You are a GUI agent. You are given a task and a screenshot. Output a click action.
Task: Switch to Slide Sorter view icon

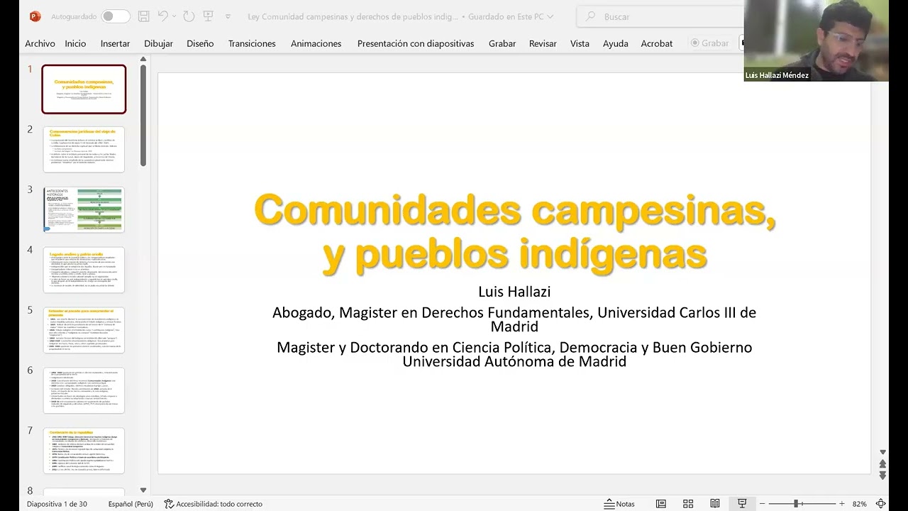(x=688, y=504)
